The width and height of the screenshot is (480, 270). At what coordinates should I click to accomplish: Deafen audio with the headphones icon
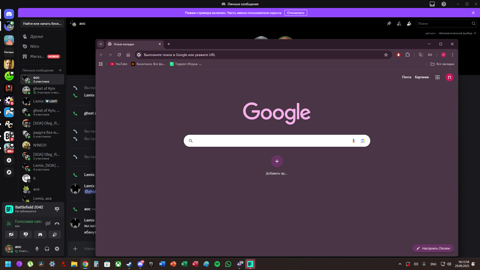tap(47, 249)
